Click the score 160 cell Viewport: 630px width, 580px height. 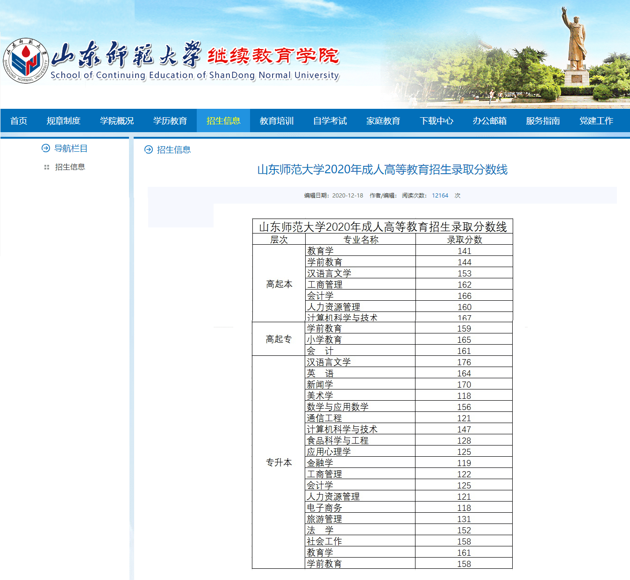point(465,307)
